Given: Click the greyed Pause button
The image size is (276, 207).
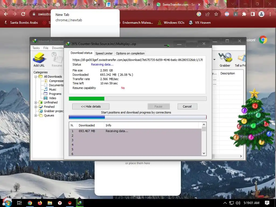Looking at the screenshot, I should (158, 106).
